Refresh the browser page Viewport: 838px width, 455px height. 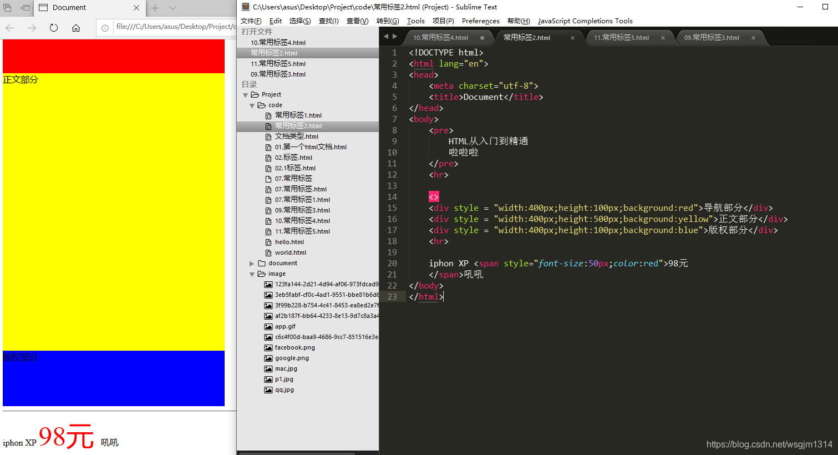point(54,28)
